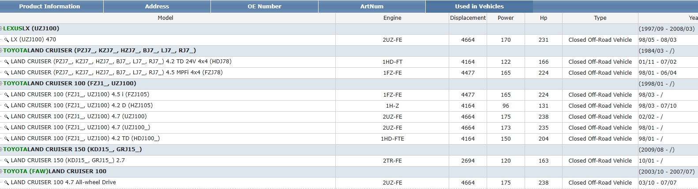Viewport: 698px width, 189px height.
Task: Collapse TOYOTA LAND CRUISER 100 (FZJ1_, UZJ100) group
Action: click(1, 84)
